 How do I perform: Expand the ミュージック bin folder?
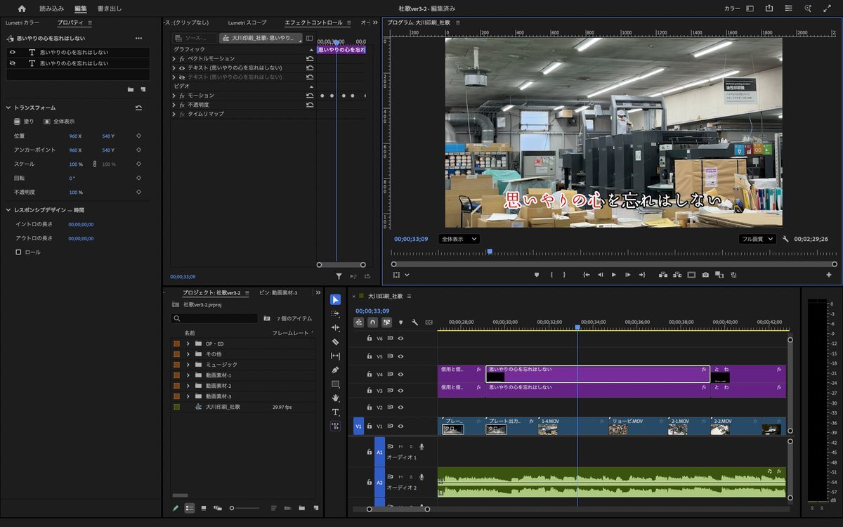[188, 365]
